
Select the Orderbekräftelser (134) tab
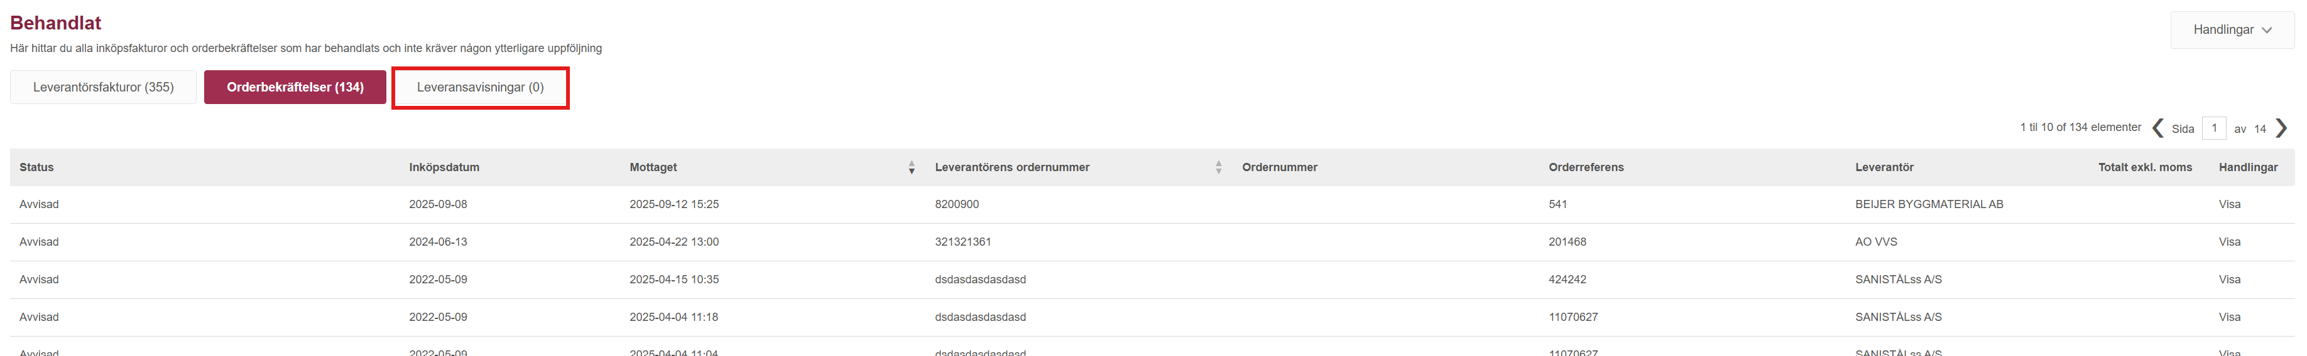point(295,86)
